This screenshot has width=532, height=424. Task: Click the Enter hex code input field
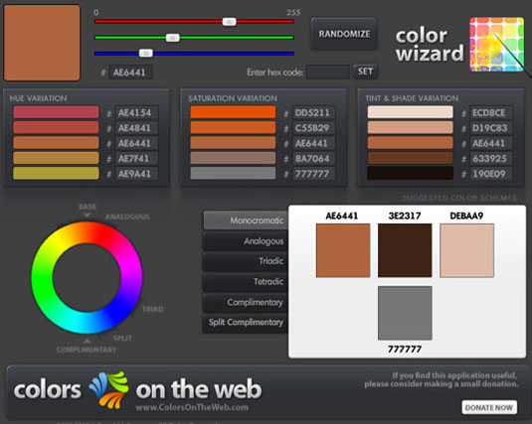pyautogui.click(x=328, y=71)
